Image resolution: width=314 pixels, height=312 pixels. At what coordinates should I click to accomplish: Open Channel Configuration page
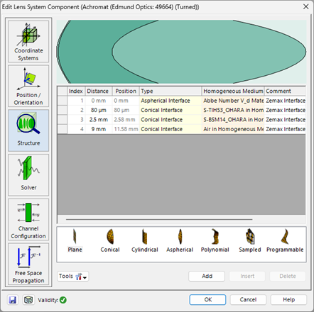pos(28,220)
